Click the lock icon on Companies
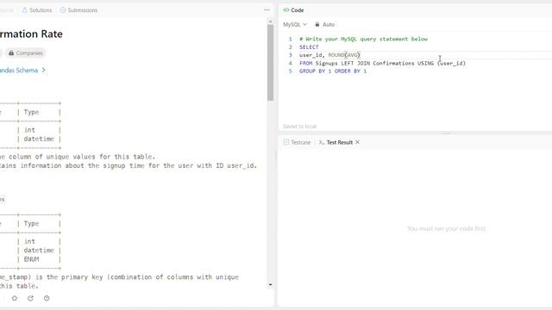 coord(11,53)
